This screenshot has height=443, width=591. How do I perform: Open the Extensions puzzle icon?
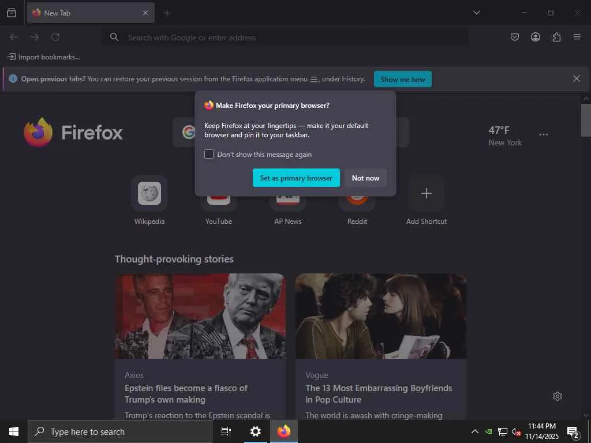(556, 37)
